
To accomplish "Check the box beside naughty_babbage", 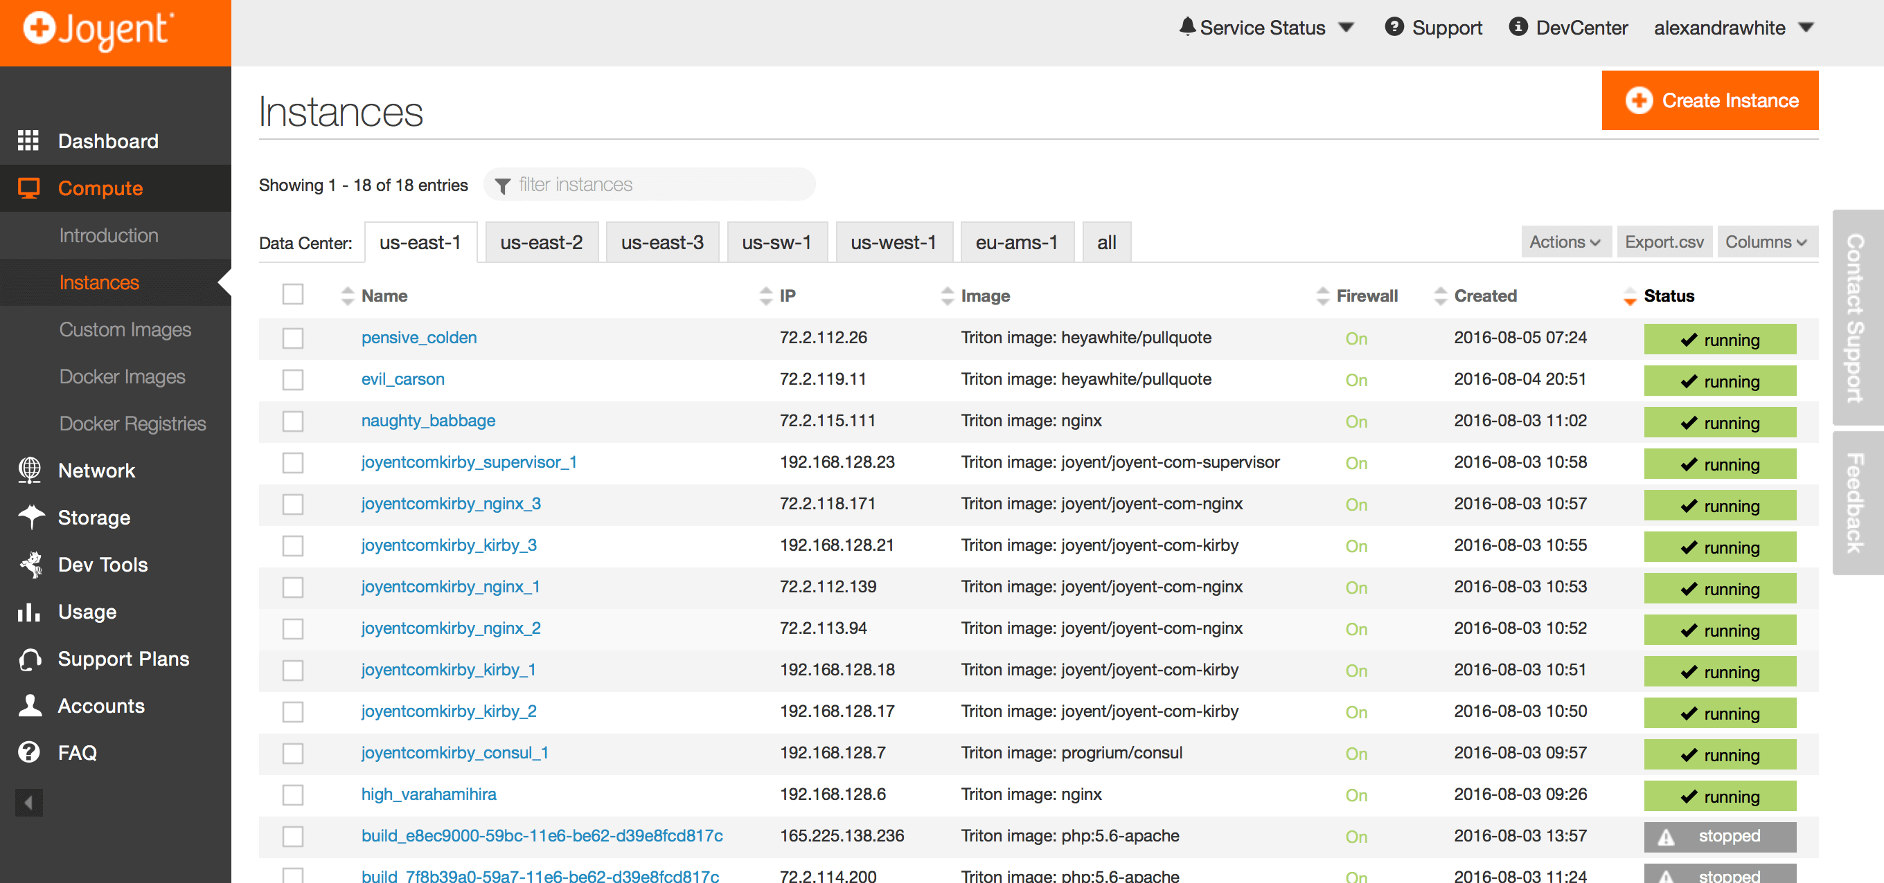I will pos(292,421).
